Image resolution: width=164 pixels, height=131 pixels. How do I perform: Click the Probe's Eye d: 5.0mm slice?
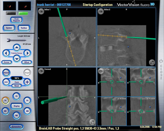[x=141, y=82]
